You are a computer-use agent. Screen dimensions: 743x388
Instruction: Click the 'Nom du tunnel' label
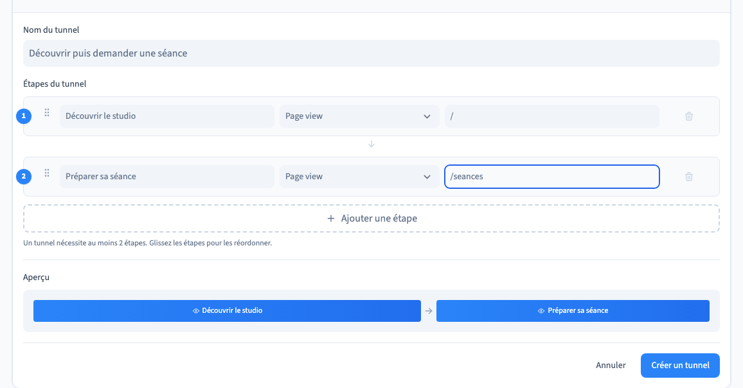(51, 30)
